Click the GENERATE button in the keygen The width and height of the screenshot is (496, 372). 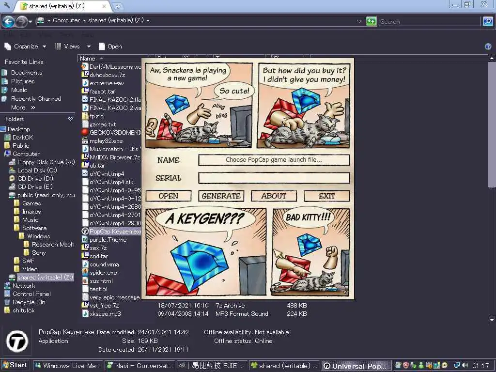pos(221,196)
